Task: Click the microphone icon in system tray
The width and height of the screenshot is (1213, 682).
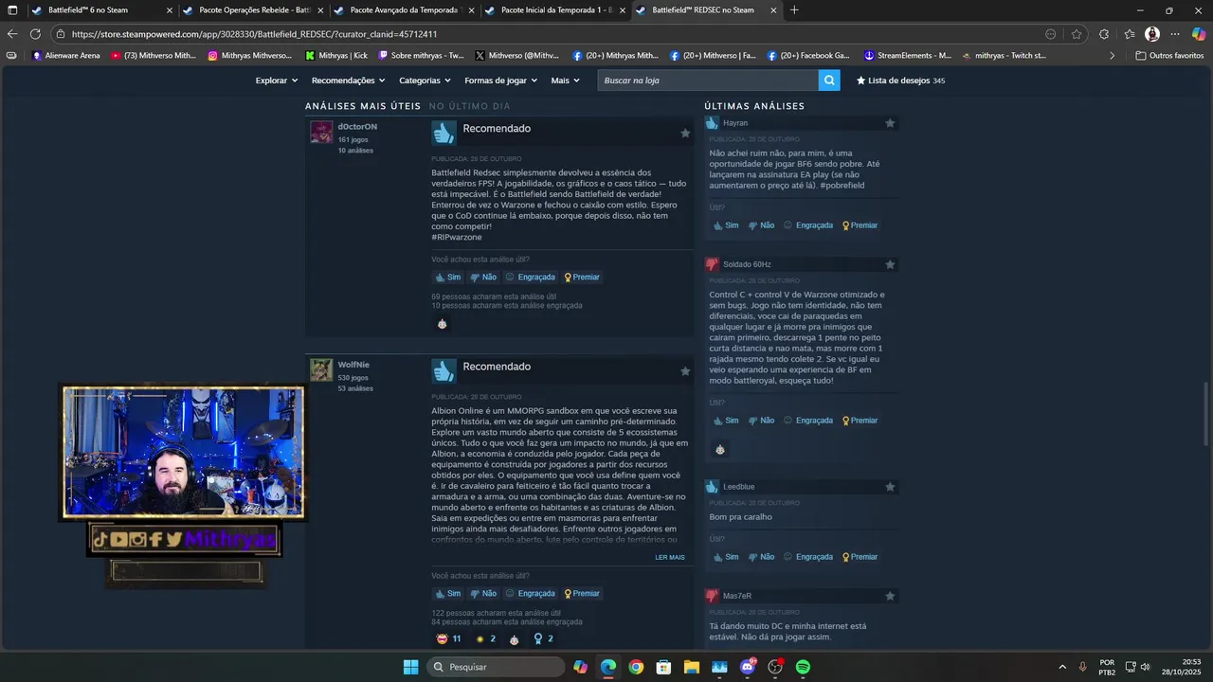Action: click(x=1082, y=667)
